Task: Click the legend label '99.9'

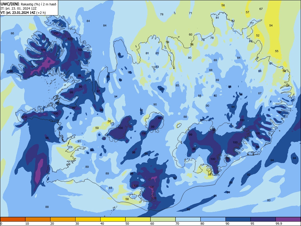Action: pyautogui.click(x=278, y=224)
